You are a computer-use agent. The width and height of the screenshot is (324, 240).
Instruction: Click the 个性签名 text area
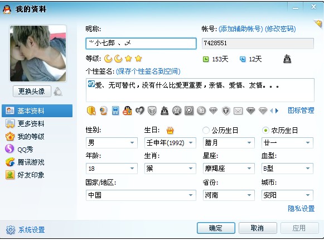[200, 90]
